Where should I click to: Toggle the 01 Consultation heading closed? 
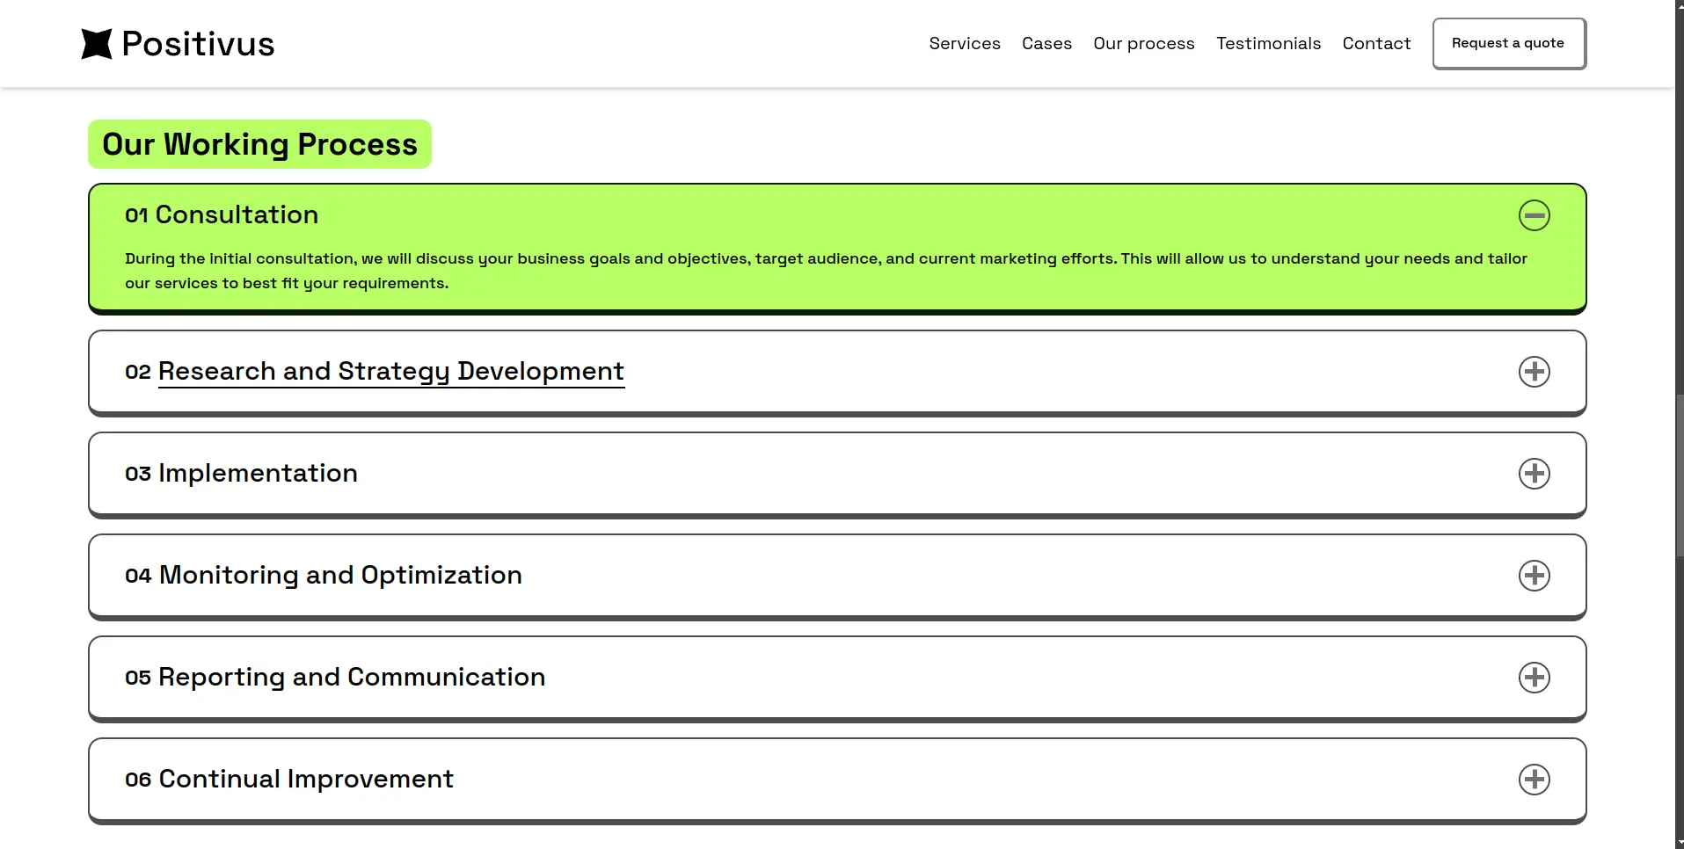point(236,215)
